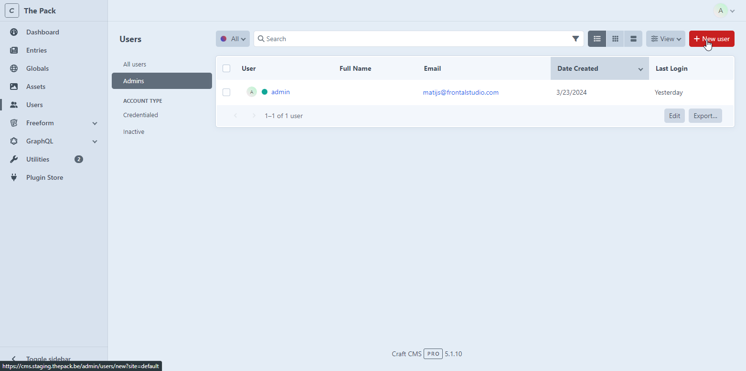Select All users source

tap(135, 64)
